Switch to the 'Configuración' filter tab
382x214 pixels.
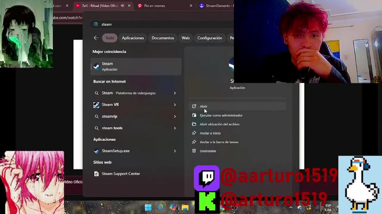(x=210, y=38)
